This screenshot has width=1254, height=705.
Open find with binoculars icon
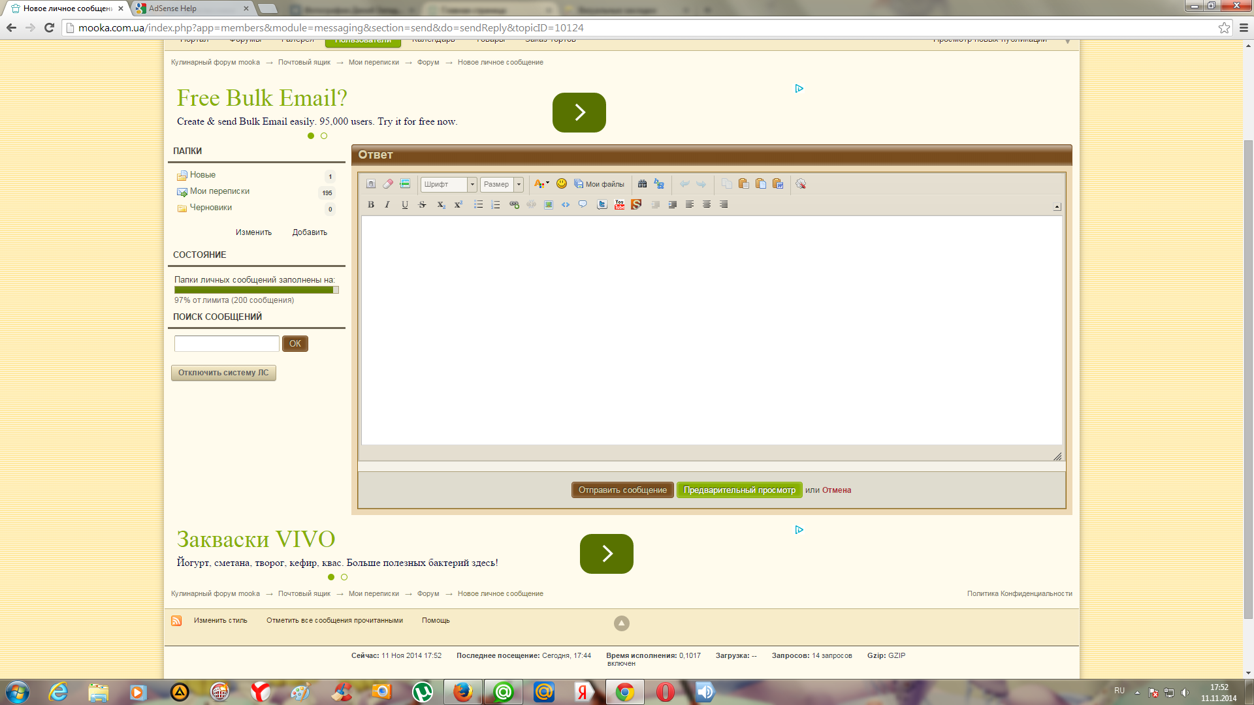[642, 183]
